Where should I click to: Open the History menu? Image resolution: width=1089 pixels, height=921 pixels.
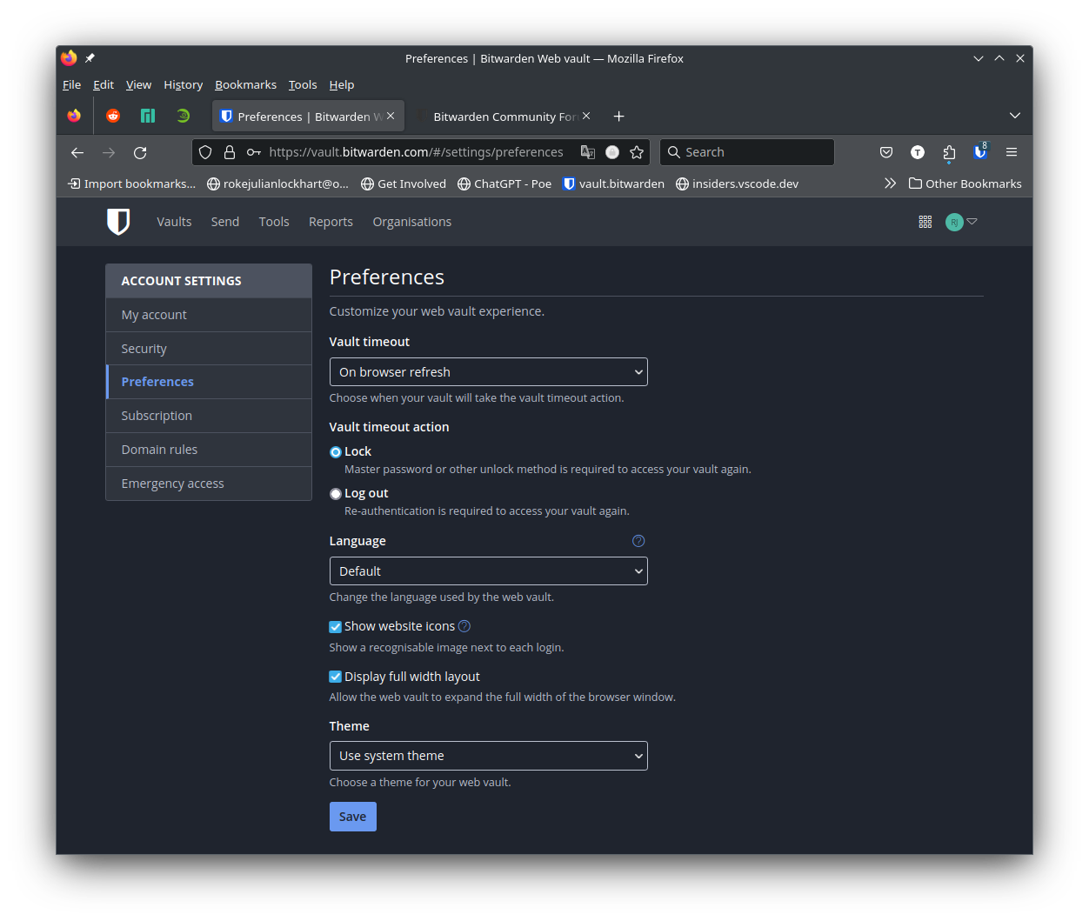[x=183, y=84]
